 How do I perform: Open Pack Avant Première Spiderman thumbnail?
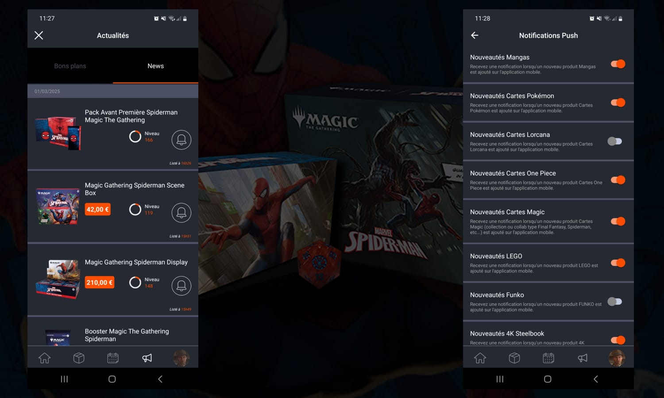58,134
